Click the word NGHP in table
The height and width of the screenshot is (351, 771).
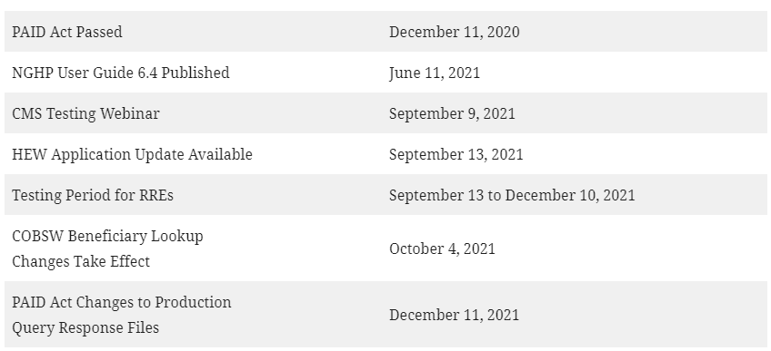coord(33,73)
